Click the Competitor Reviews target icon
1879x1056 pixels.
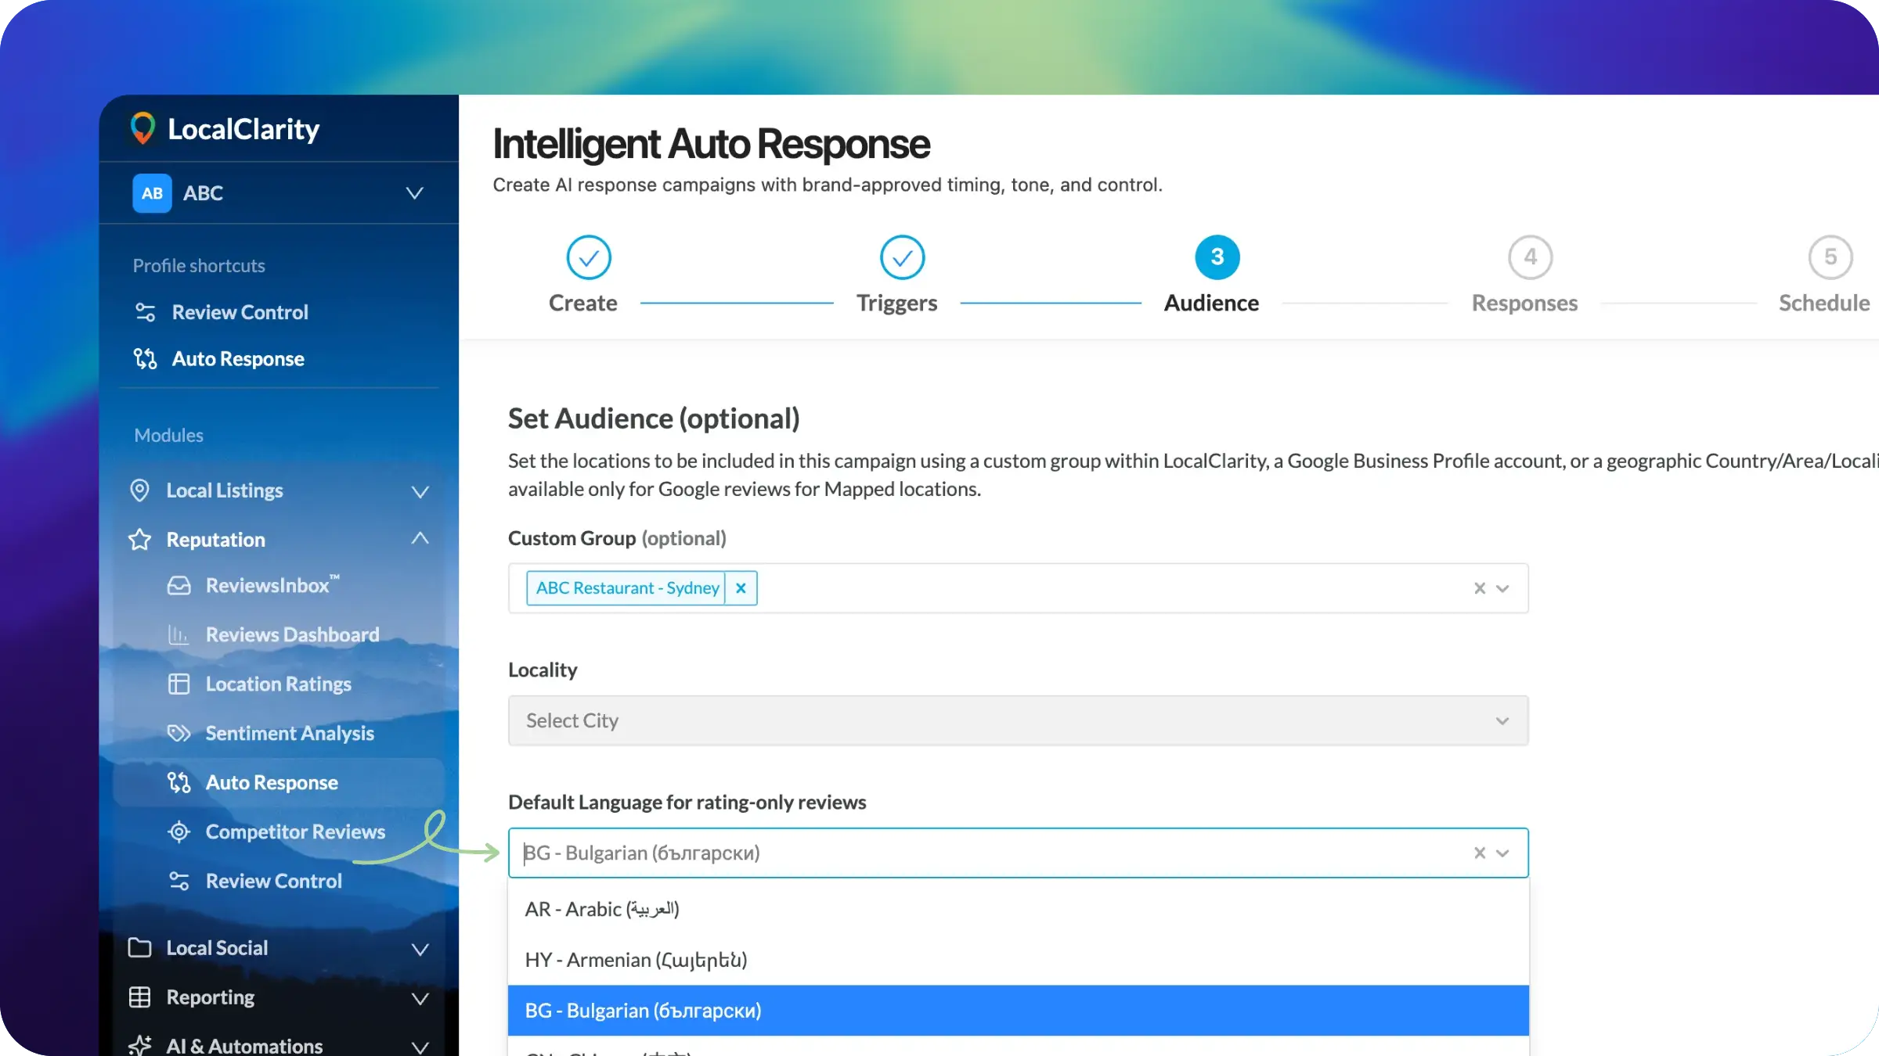tap(179, 832)
